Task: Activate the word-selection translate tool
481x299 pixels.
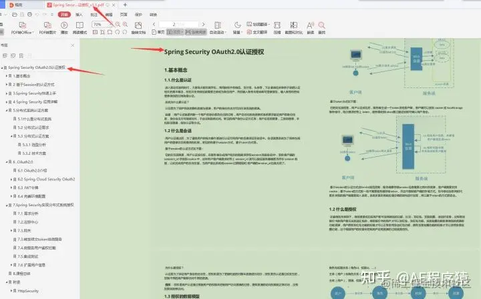Action: click(259, 24)
